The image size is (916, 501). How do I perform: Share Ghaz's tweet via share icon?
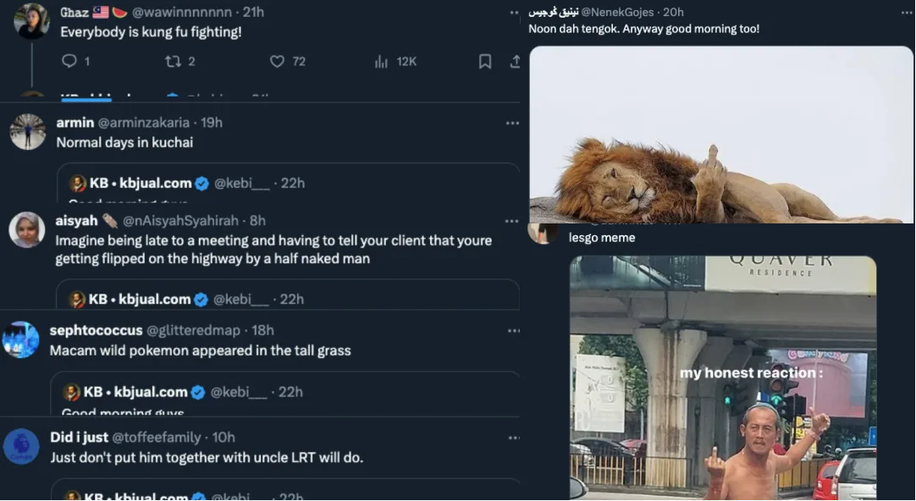click(x=514, y=61)
